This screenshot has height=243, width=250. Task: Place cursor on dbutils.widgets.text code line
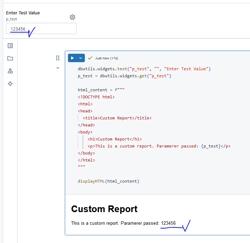144,69
